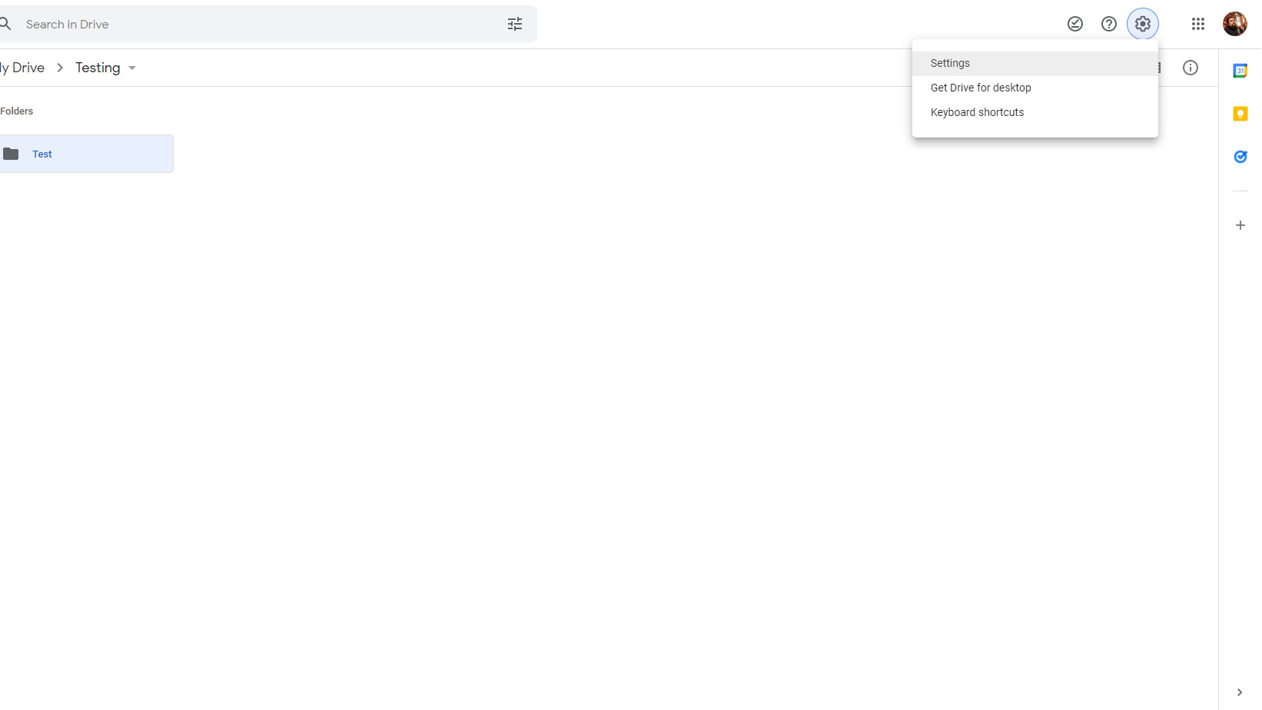Show the view details info icon
This screenshot has height=710, width=1262.
[1191, 68]
